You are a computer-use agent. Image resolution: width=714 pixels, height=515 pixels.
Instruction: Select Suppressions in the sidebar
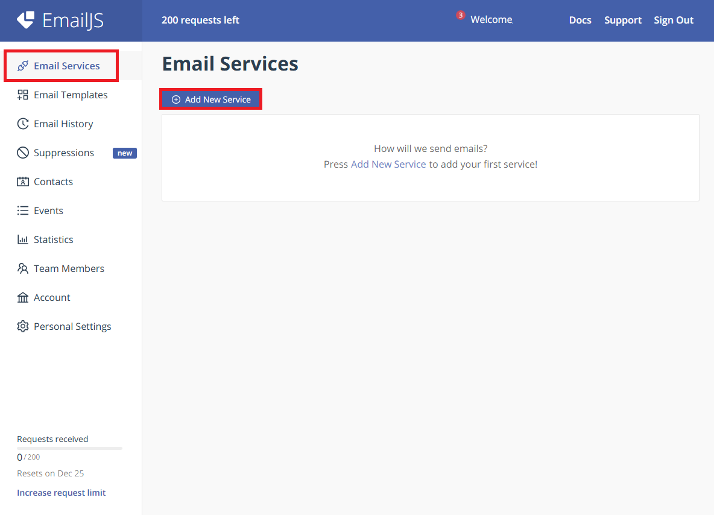[x=64, y=153]
